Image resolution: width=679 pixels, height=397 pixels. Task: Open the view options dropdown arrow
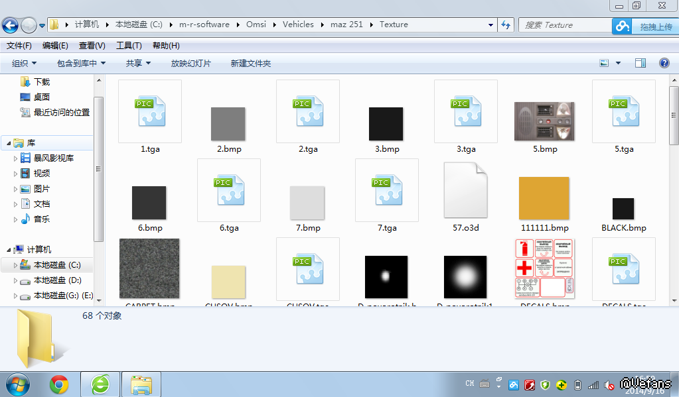click(618, 63)
